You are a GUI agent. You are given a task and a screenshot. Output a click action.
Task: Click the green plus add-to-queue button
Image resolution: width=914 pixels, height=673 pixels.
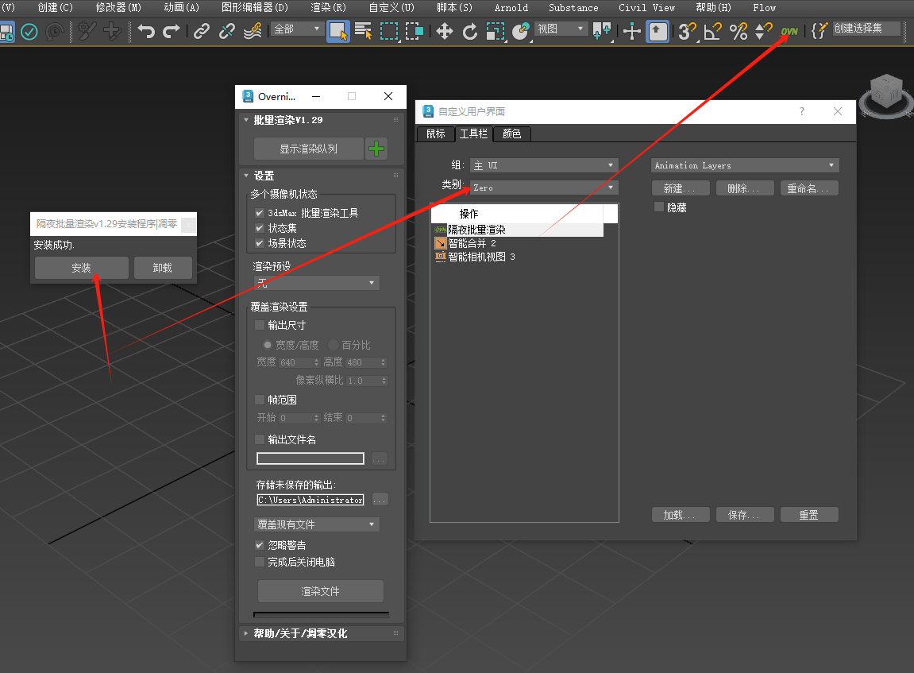[x=376, y=149]
